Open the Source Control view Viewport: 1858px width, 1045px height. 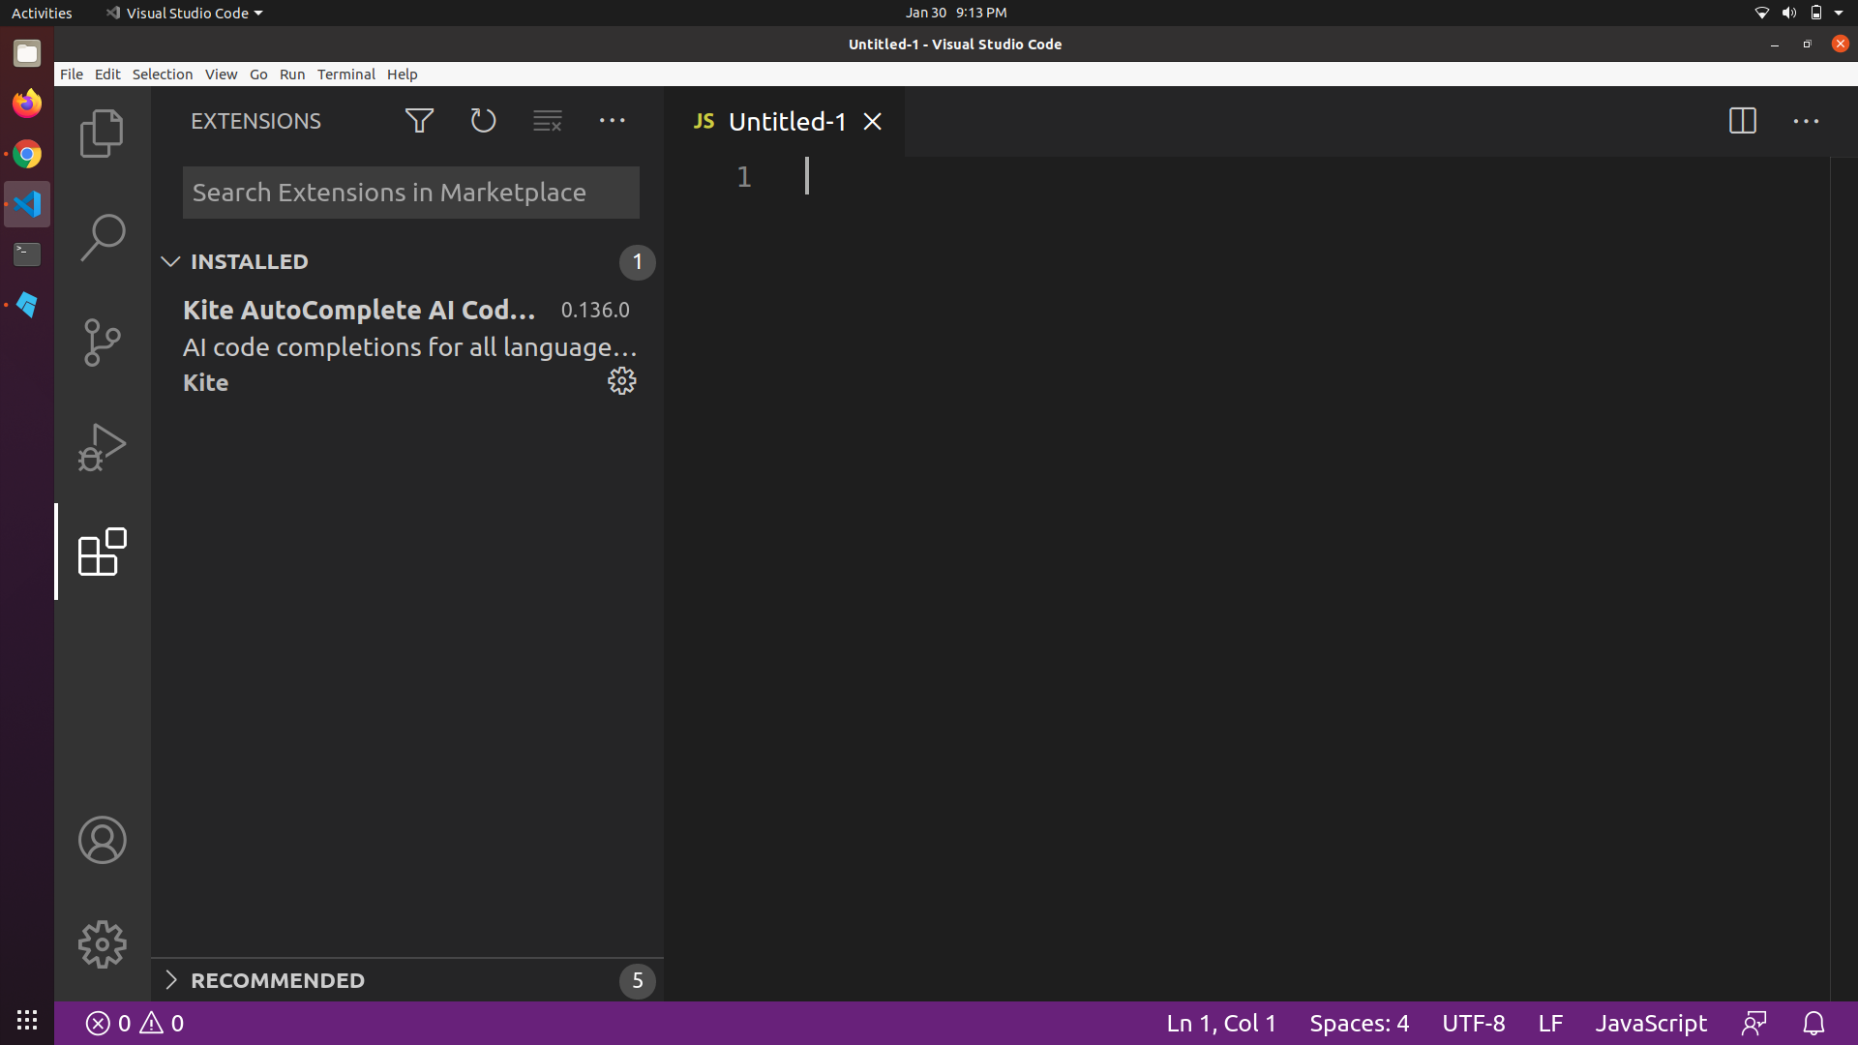[102, 343]
